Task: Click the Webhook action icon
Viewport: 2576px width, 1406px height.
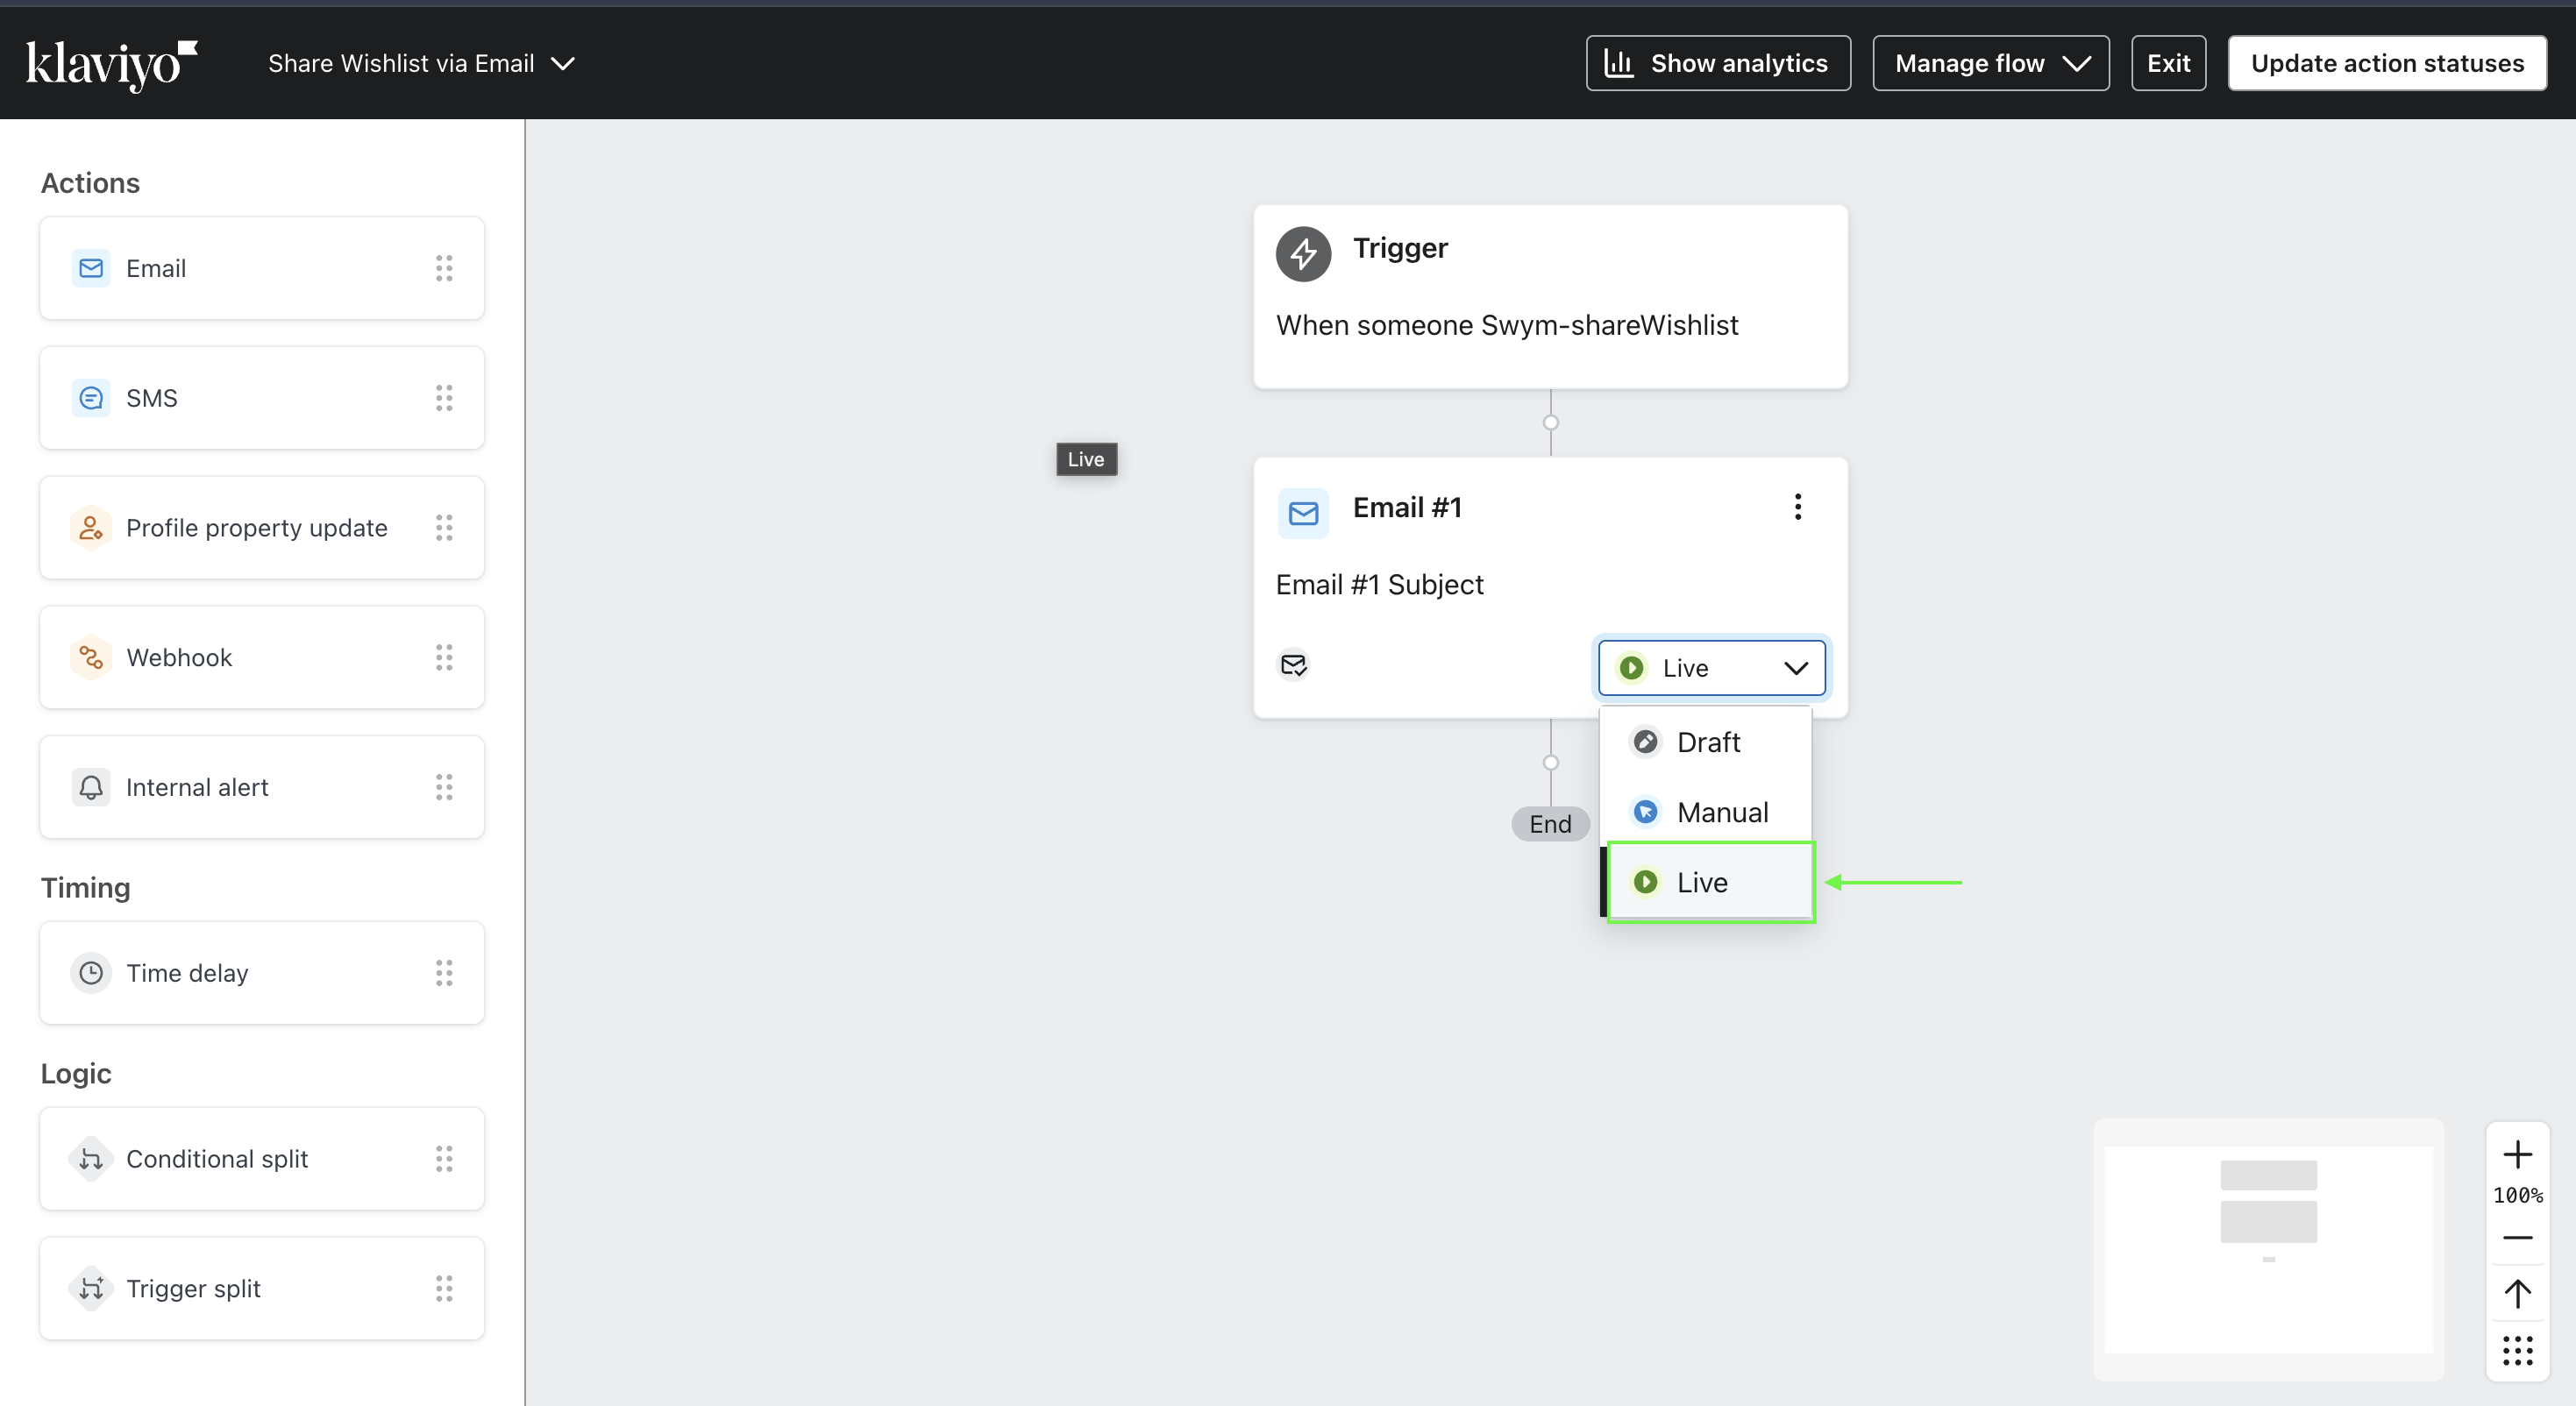Action: 91,657
